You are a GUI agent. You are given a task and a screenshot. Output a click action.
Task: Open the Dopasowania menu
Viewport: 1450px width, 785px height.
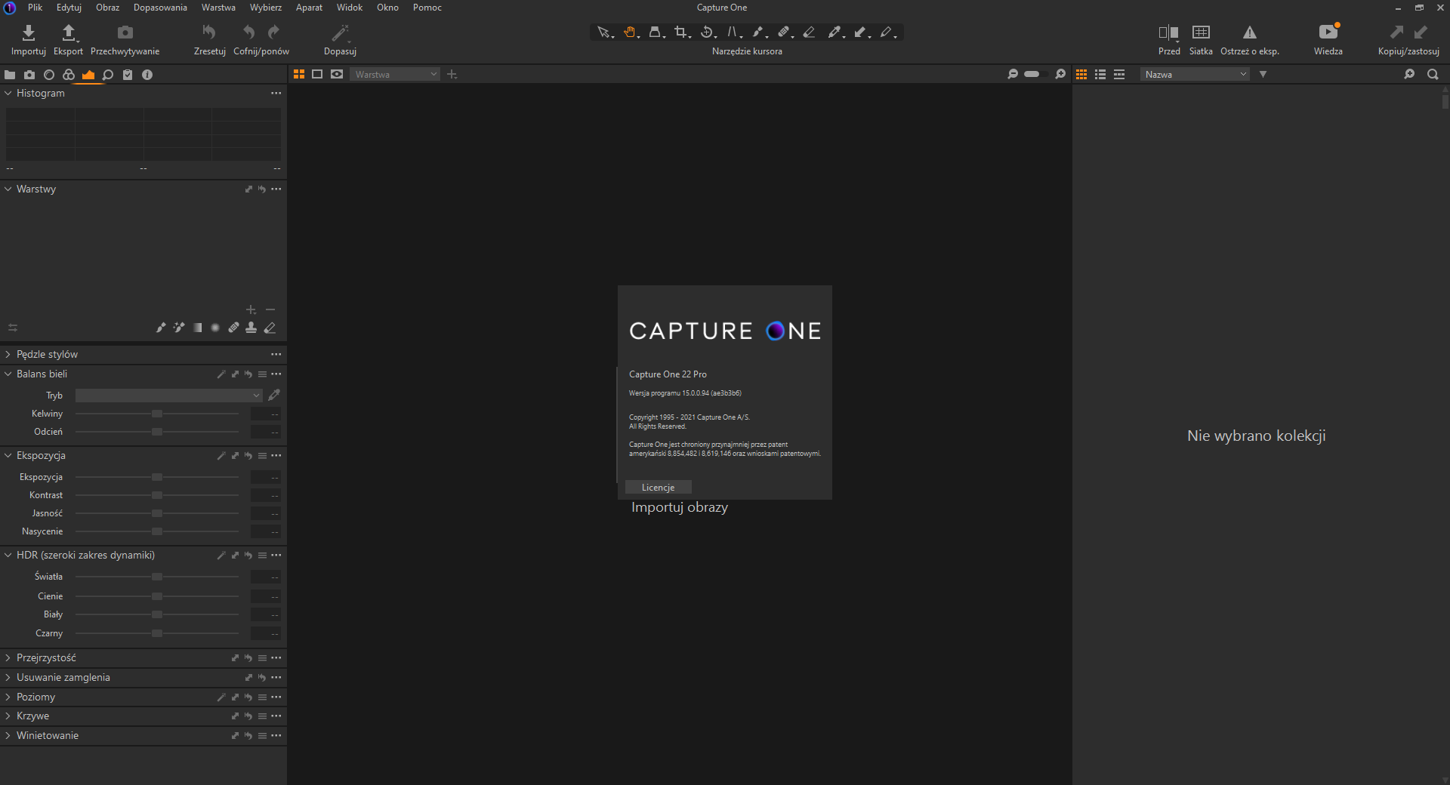point(160,8)
